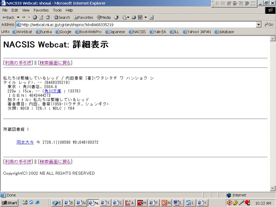Open the Help menu
The width and height of the screenshot is (276, 207).
coord(69,10)
